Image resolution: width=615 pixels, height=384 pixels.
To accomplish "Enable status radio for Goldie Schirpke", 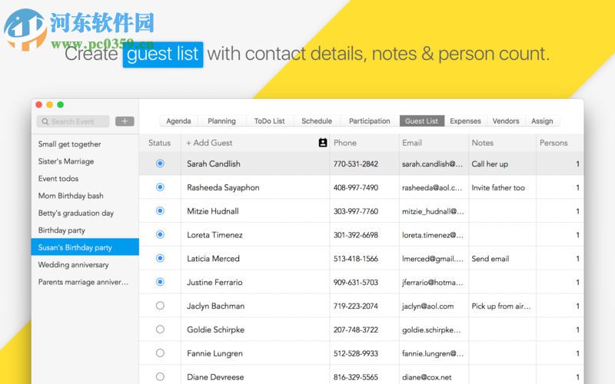I will 160,329.
